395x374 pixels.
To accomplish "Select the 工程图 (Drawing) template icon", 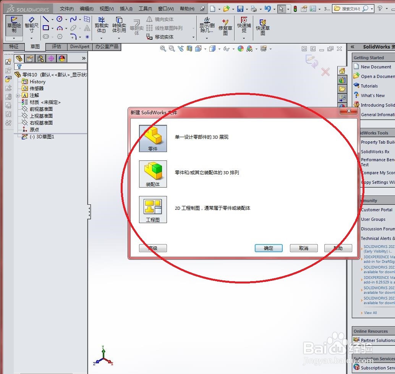I will [x=153, y=209].
